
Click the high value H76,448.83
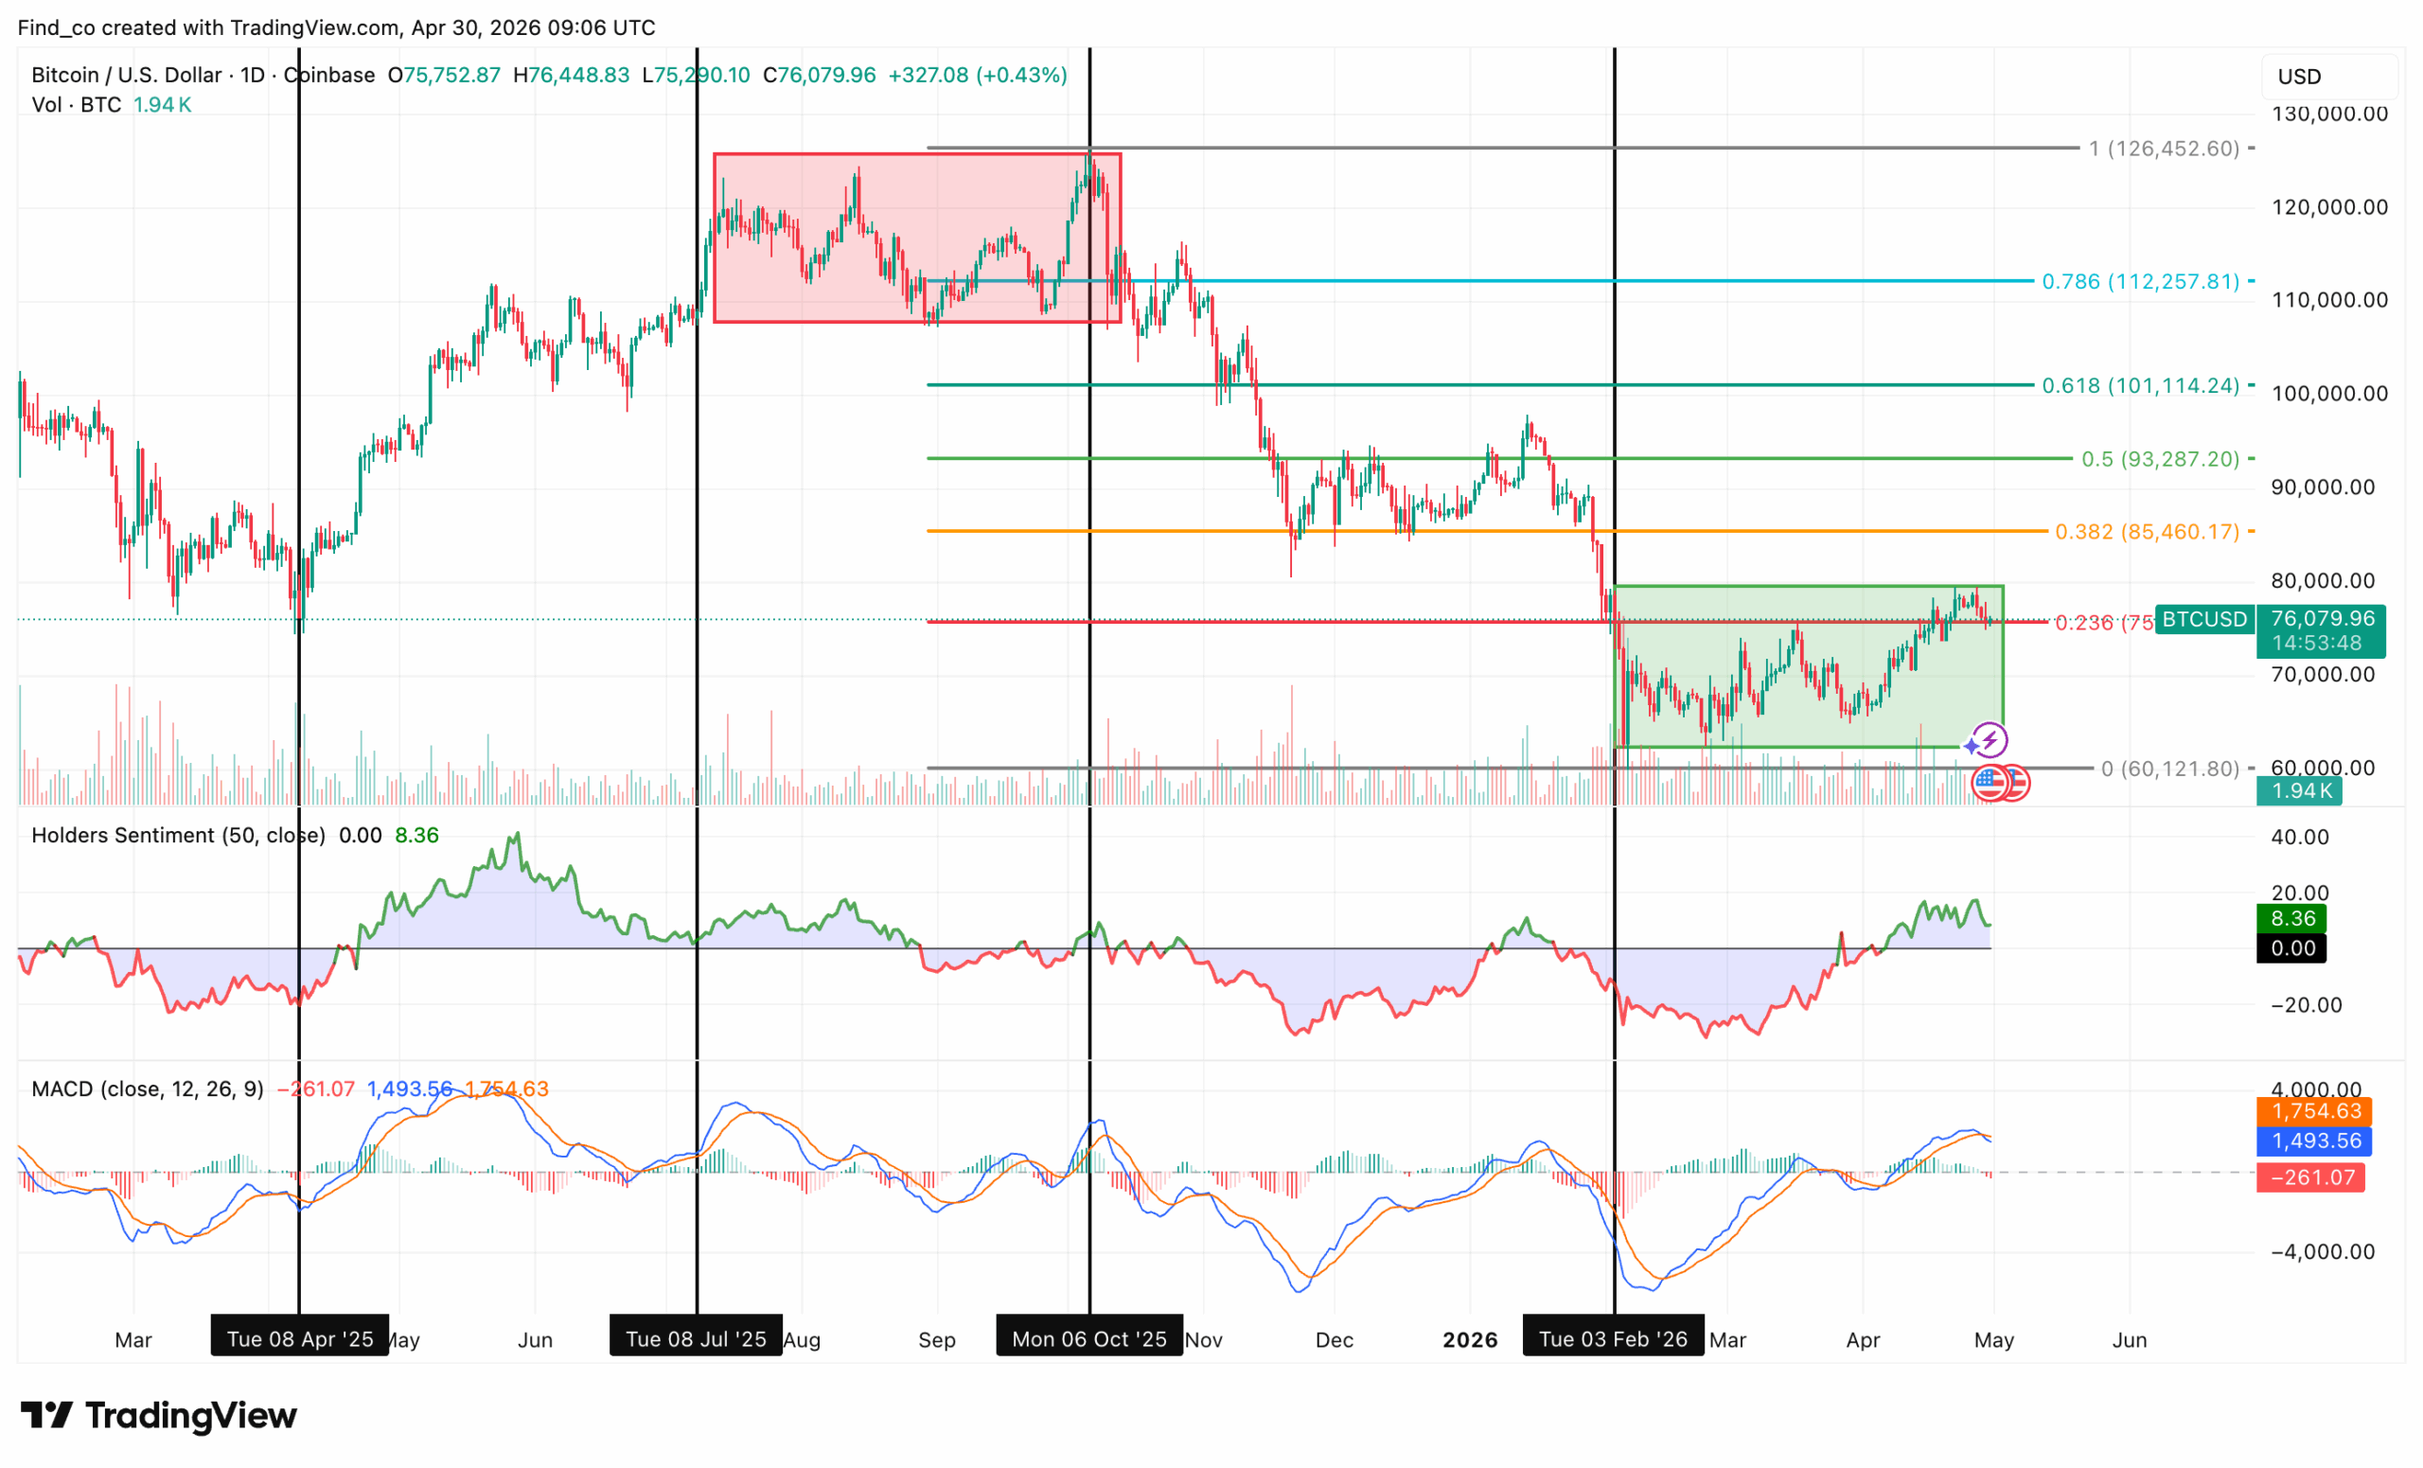(571, 75)
